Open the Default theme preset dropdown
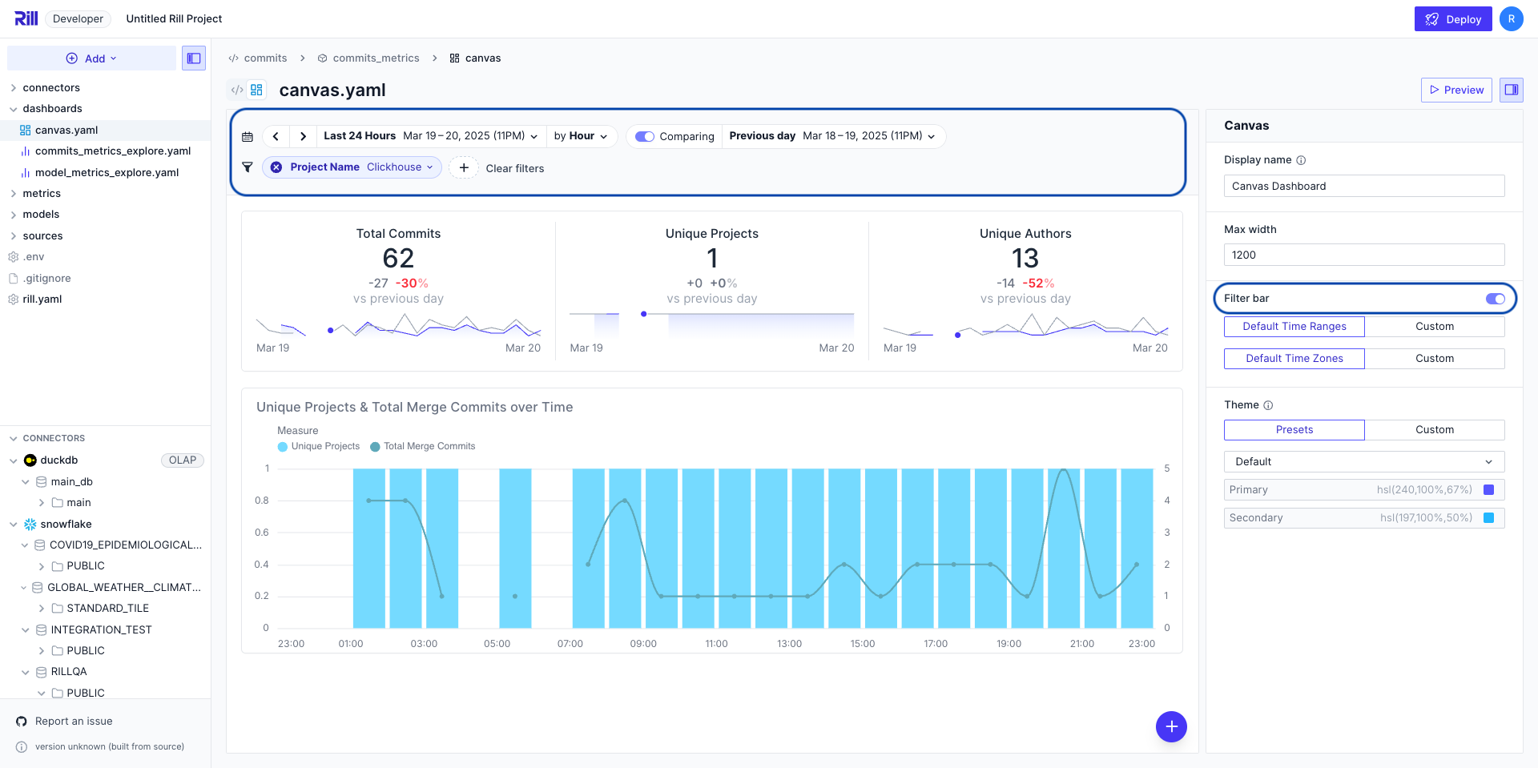1538x768 pixels. tap(1363, 462)
